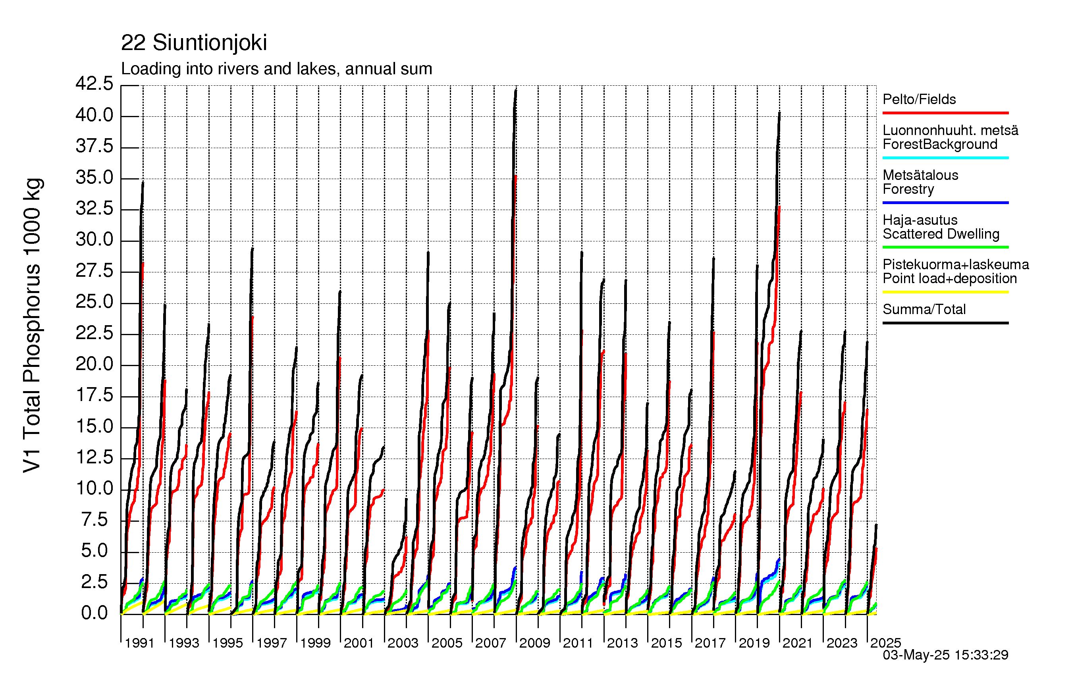Click subtitle 'Loading into rivers and lakes, annual sum'
1072x675 pixels.
pos(276,69)
